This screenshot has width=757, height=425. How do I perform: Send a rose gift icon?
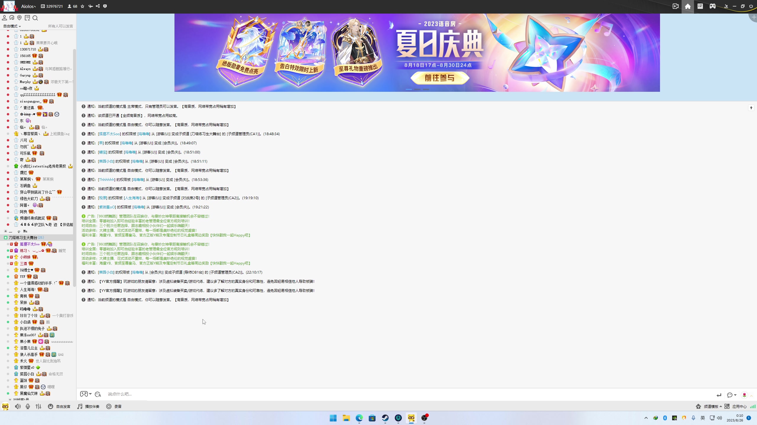(744, 395)
